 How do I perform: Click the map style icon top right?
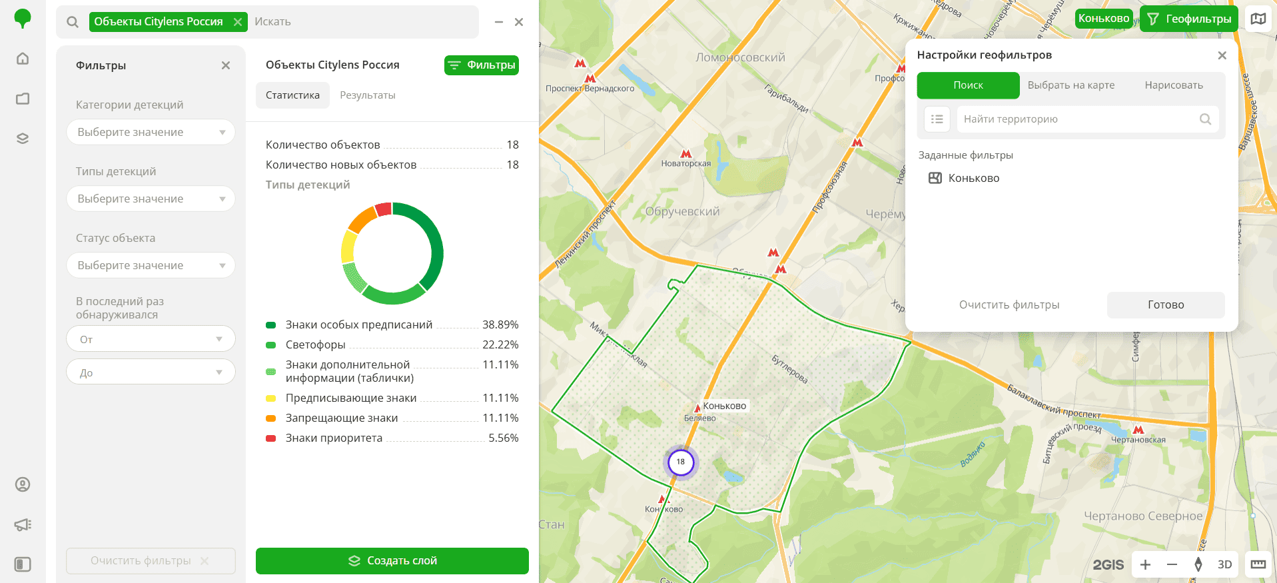point(1258,19)
